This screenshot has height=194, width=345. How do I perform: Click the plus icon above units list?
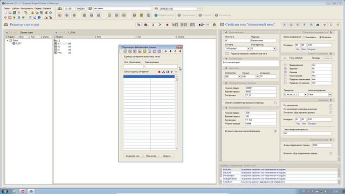click(171, 72)
